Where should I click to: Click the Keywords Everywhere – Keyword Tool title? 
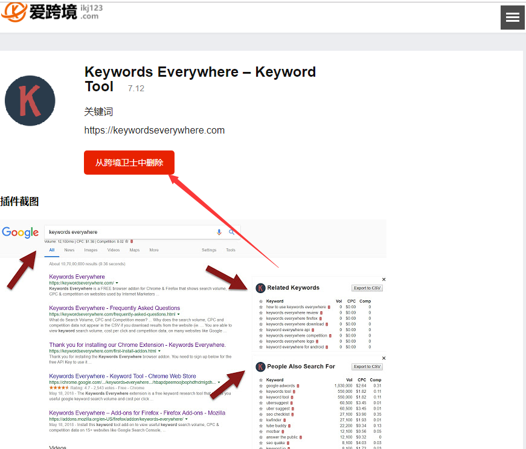pos(200,79)
